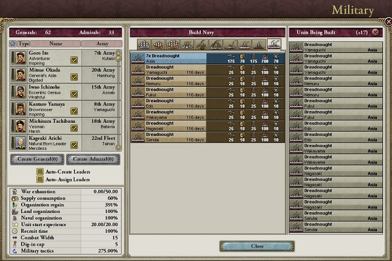The width and height of the screenshot is (392, 261).
Task: Click the Recruit time clock icon
Action: tap(15, 231)
